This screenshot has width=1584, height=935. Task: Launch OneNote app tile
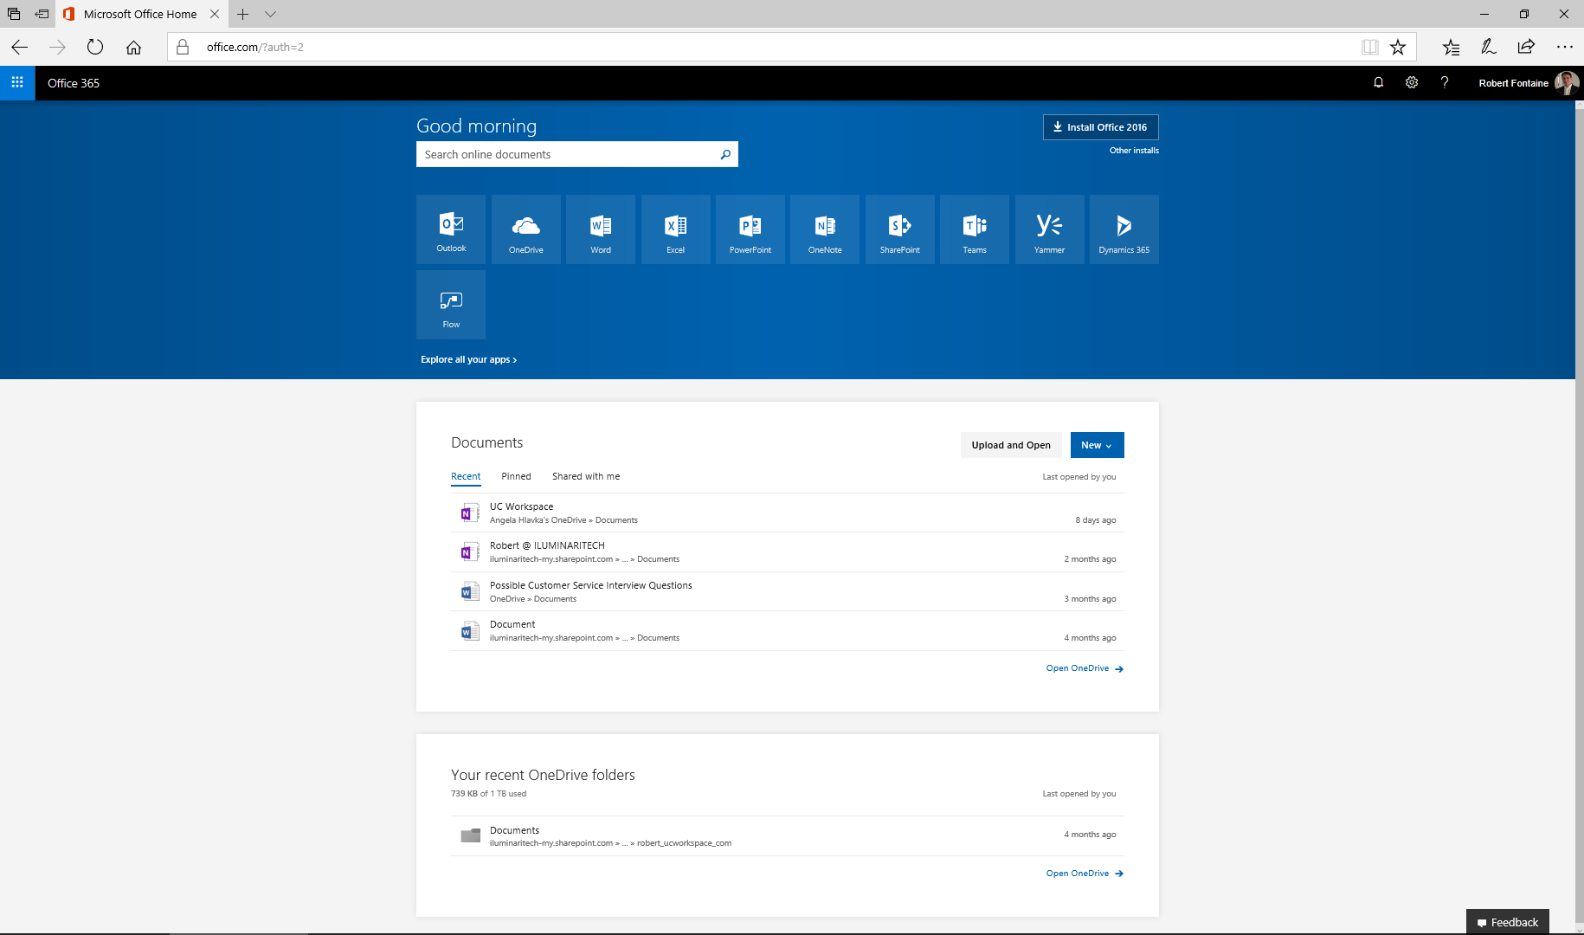825,229
